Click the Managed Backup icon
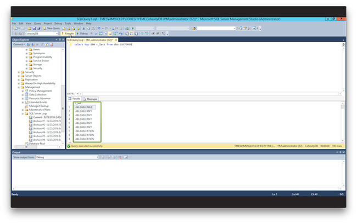 (x=26, y=106)
